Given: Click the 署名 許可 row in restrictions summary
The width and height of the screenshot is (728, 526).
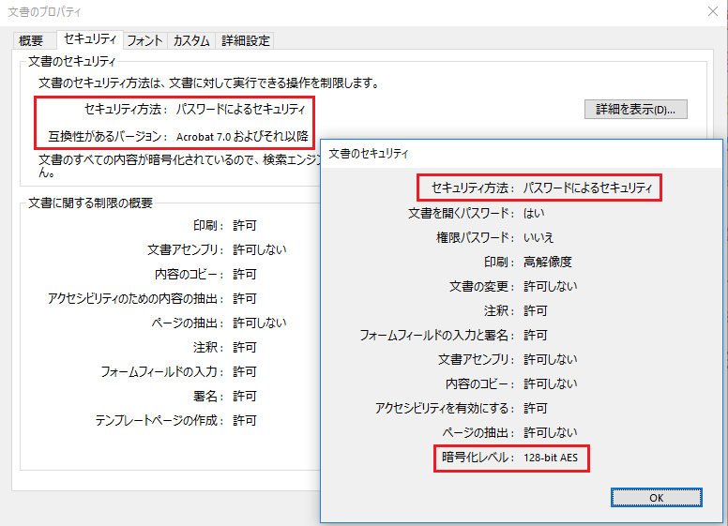Looking at the screenshot, I should tap(225, 396).
